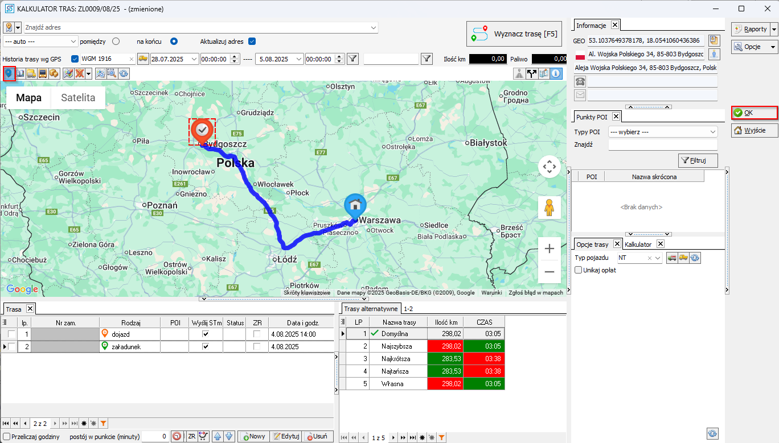Viewport: 779px width, 443px height.
Task: Click the blue info icon above map
Action: pos(555,73)
